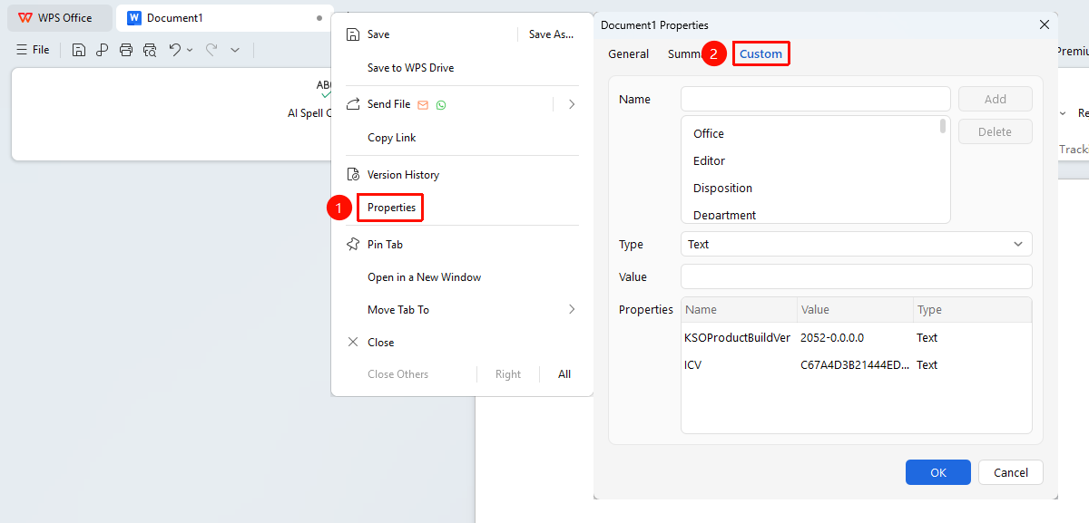
Task: Click the Value column header in Properties table
Action: (855, 310)
